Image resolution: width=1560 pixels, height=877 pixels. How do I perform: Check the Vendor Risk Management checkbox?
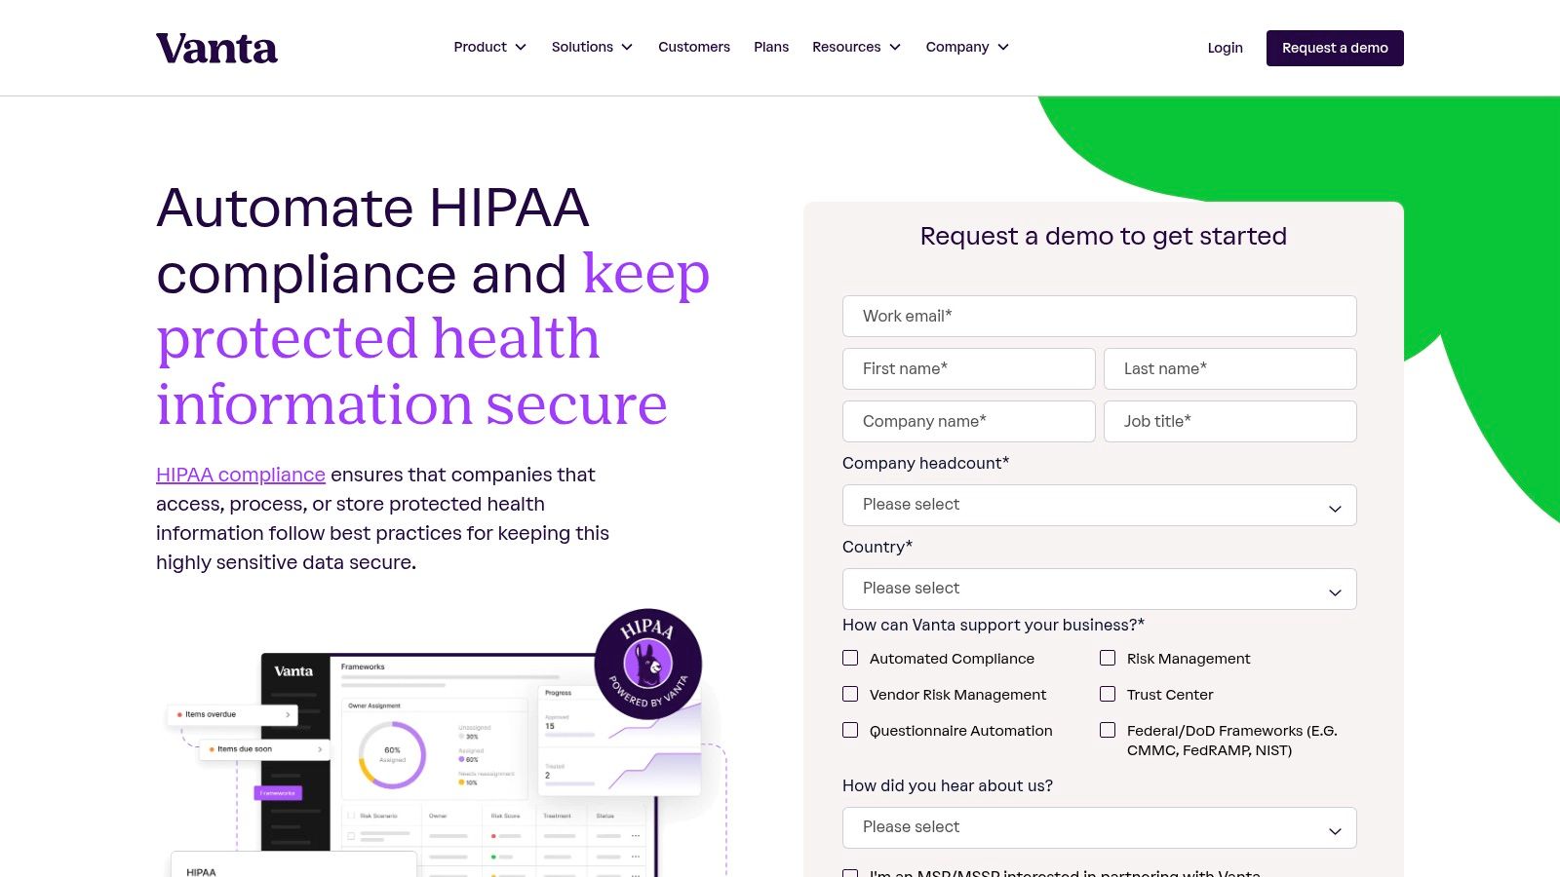pos(850,695)
